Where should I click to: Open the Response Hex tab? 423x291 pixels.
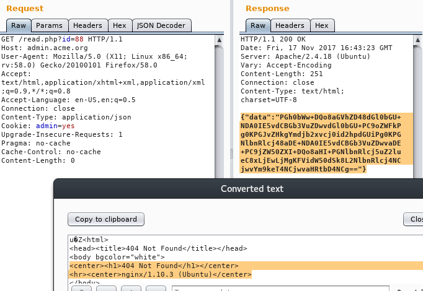322,25
